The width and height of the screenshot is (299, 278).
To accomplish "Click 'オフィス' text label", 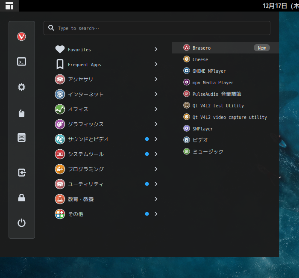I will (78, 109).
